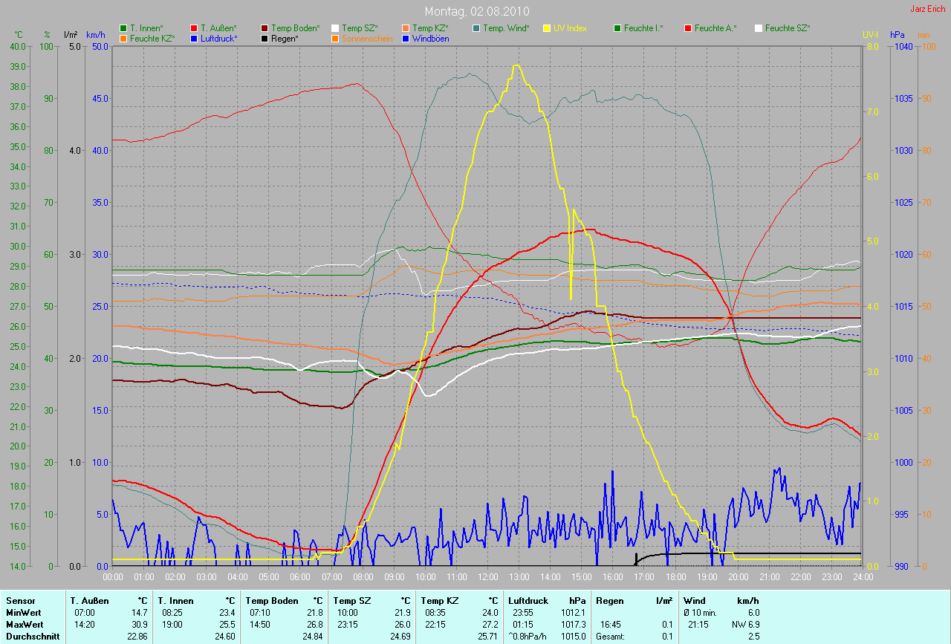Click the Feuchte I. legend label
Viewport: 951px width, 644px height.
643,28
